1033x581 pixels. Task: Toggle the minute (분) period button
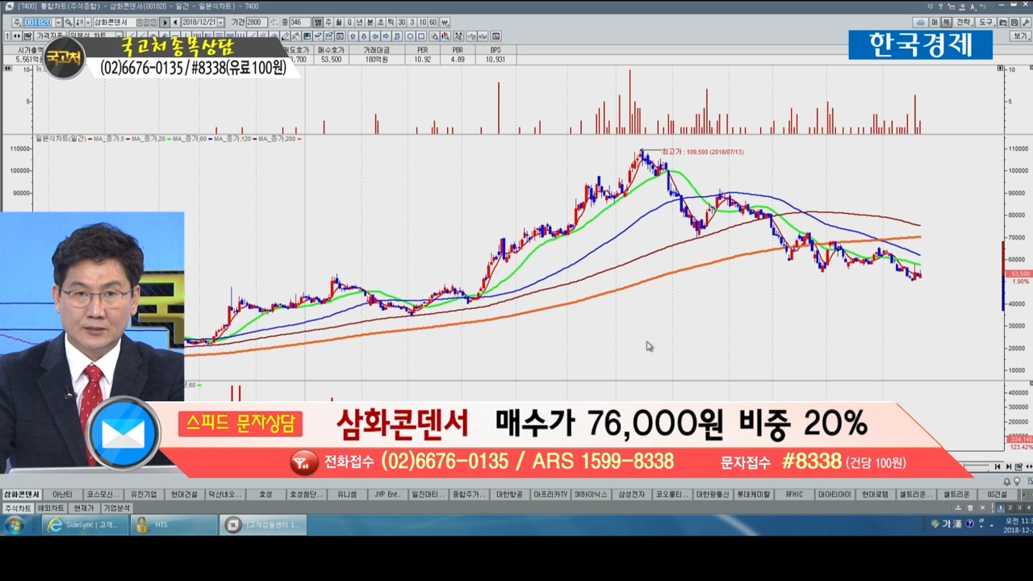(x=370, y=23)
